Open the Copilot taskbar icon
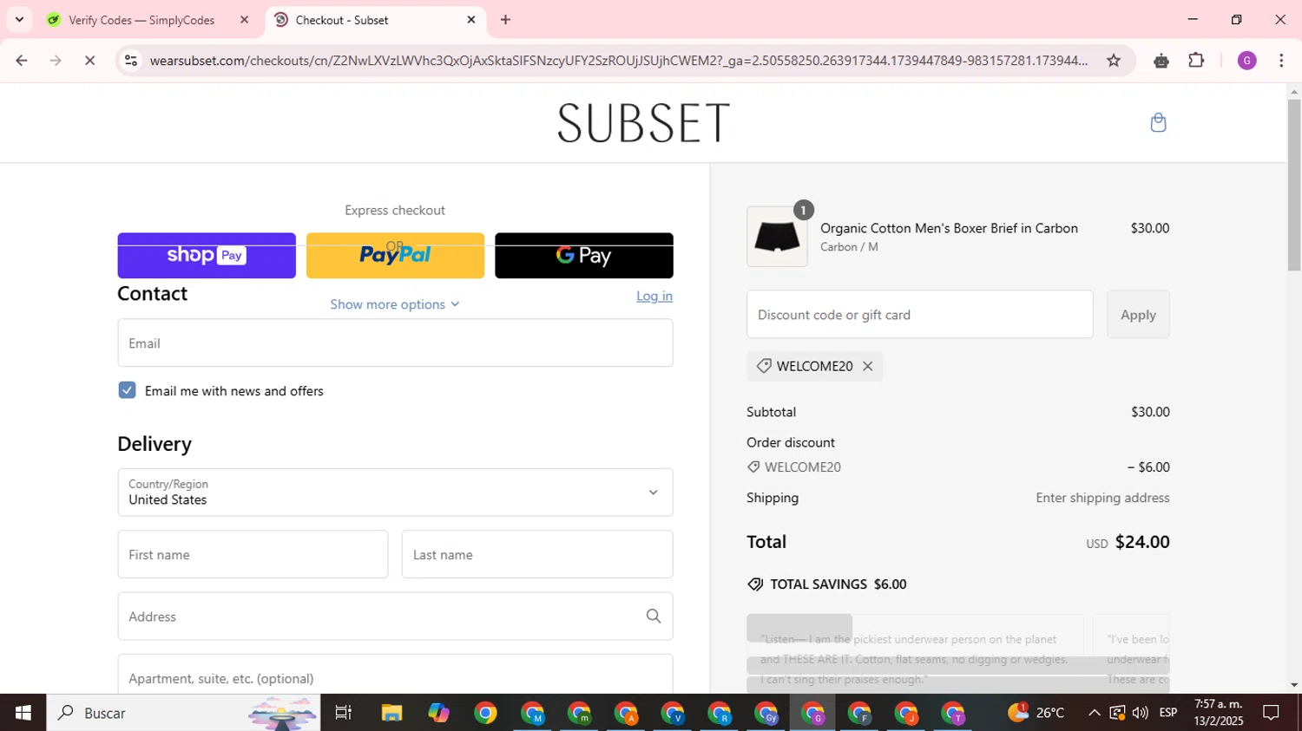 pyautogui.click(x=438, y=713)
